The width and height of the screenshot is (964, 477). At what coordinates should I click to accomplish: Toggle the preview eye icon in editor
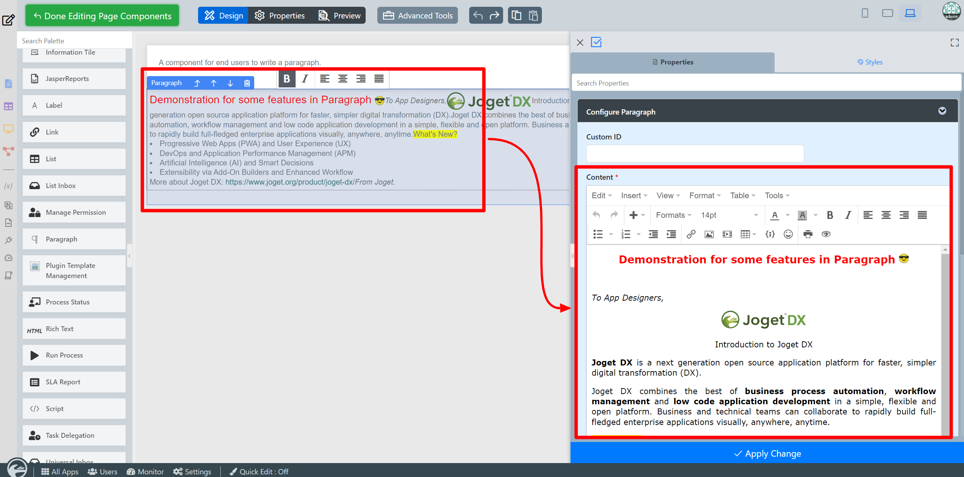[x=826, y=234]
